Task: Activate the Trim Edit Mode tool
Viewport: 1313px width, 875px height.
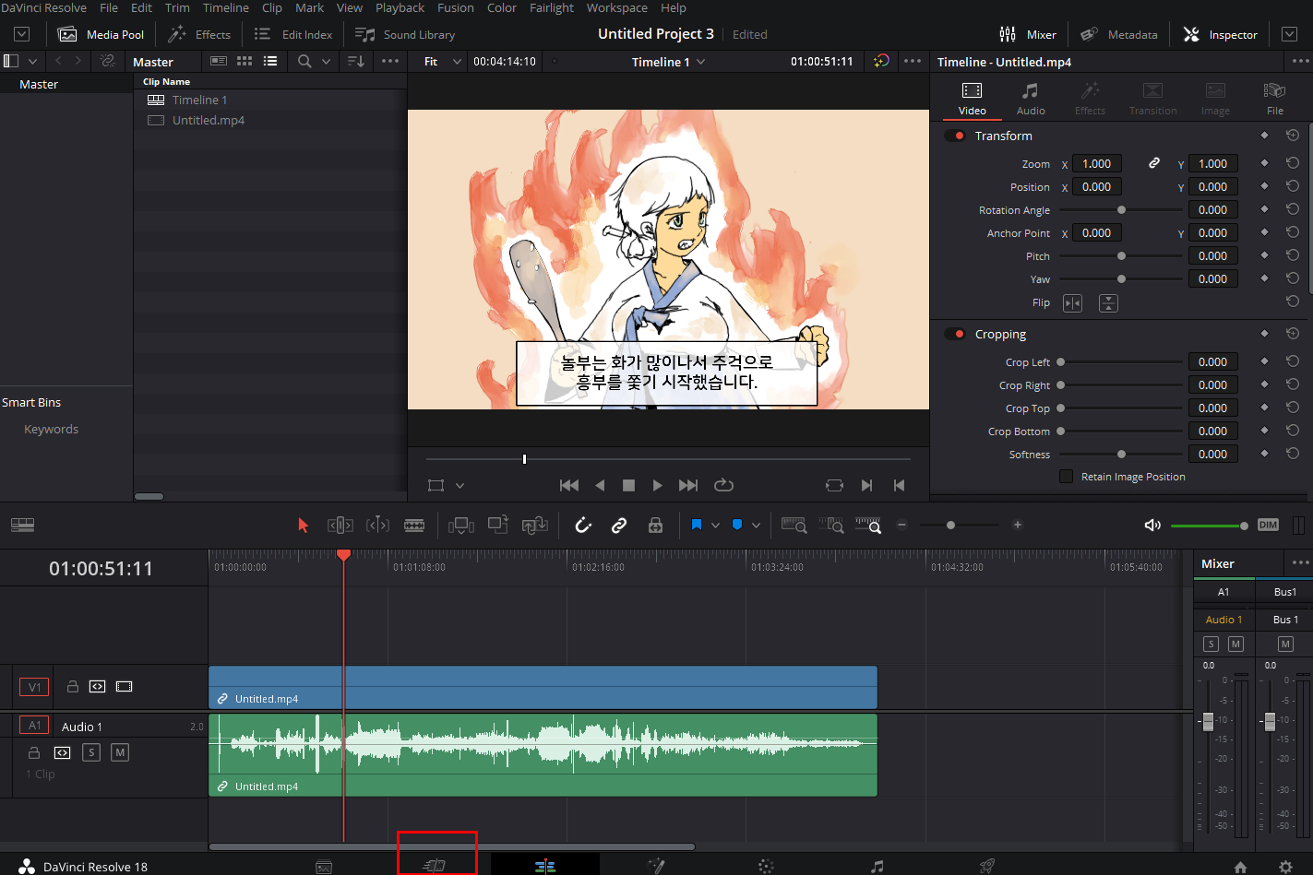Action: (x=340, y=525)
